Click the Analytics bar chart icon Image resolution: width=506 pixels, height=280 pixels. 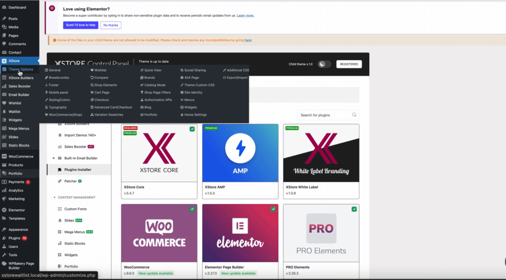[4, 190]
